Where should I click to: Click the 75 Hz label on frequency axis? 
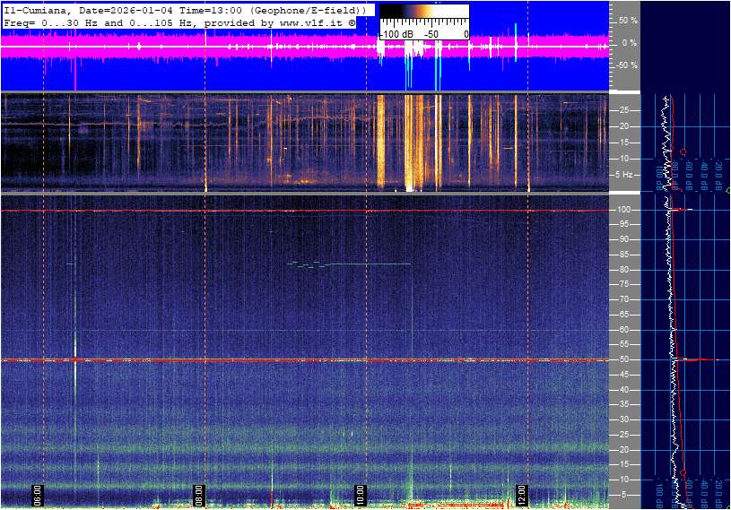(624, 284)
